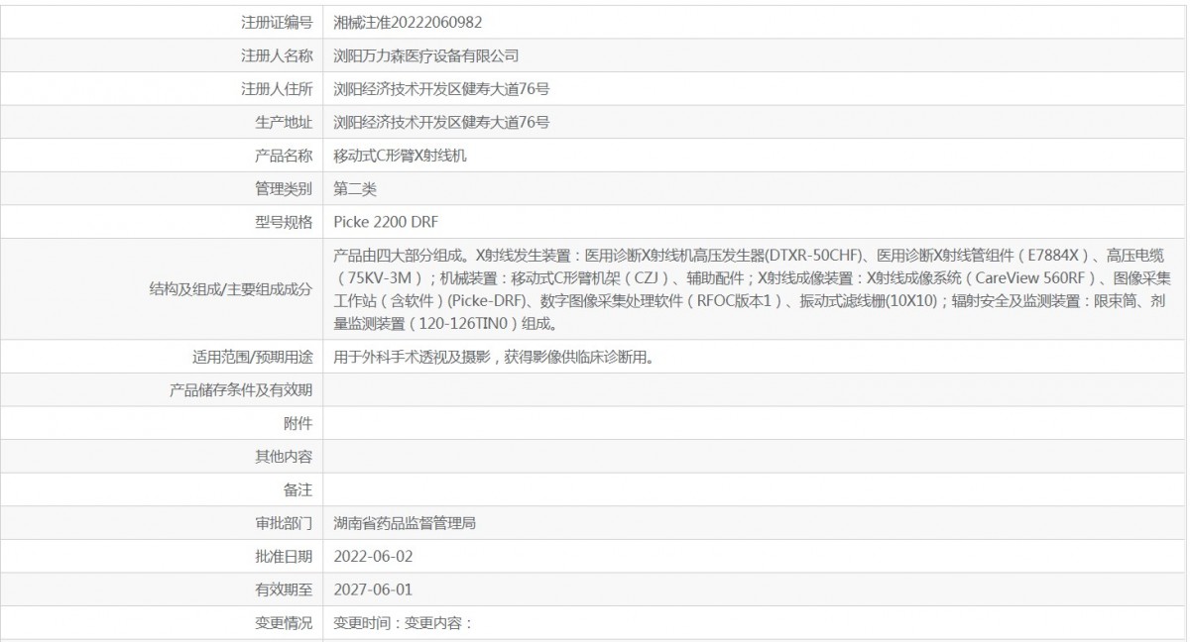This screenshot has width=1190, height=642.
Task: Click the address value in the 注册人住所 row
Action: click(442, 89)
